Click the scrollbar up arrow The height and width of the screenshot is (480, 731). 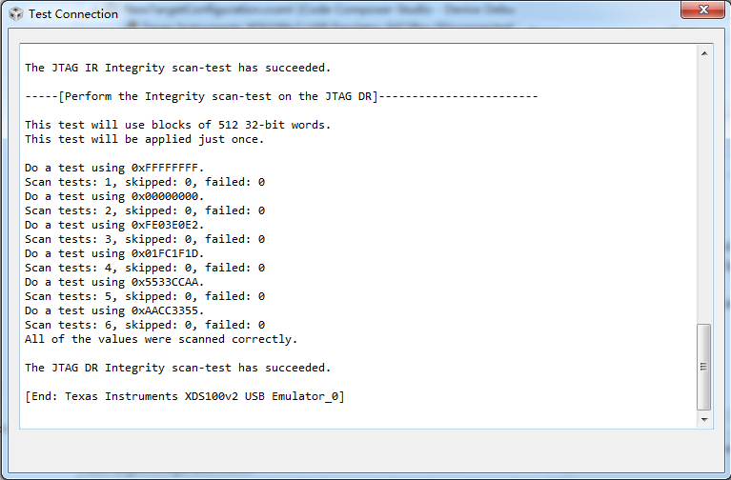704,54
